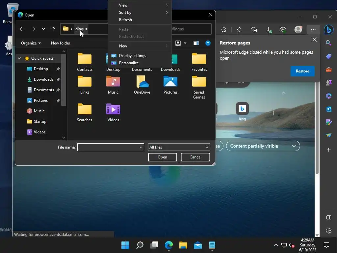
Task: Go back in the Open dialog
Action: (x=22, y=29)
